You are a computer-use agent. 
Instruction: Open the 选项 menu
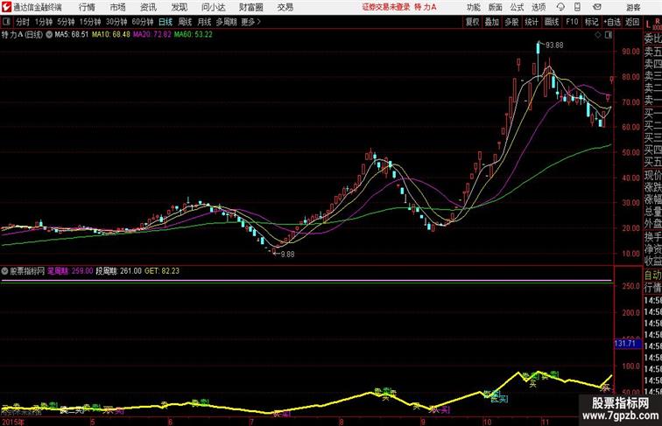pos(539,7)
